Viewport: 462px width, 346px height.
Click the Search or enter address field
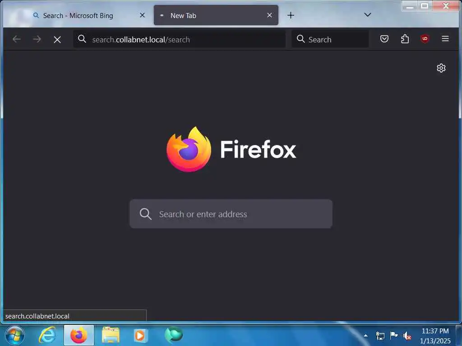pyautogui.click(x=231, y=214)
